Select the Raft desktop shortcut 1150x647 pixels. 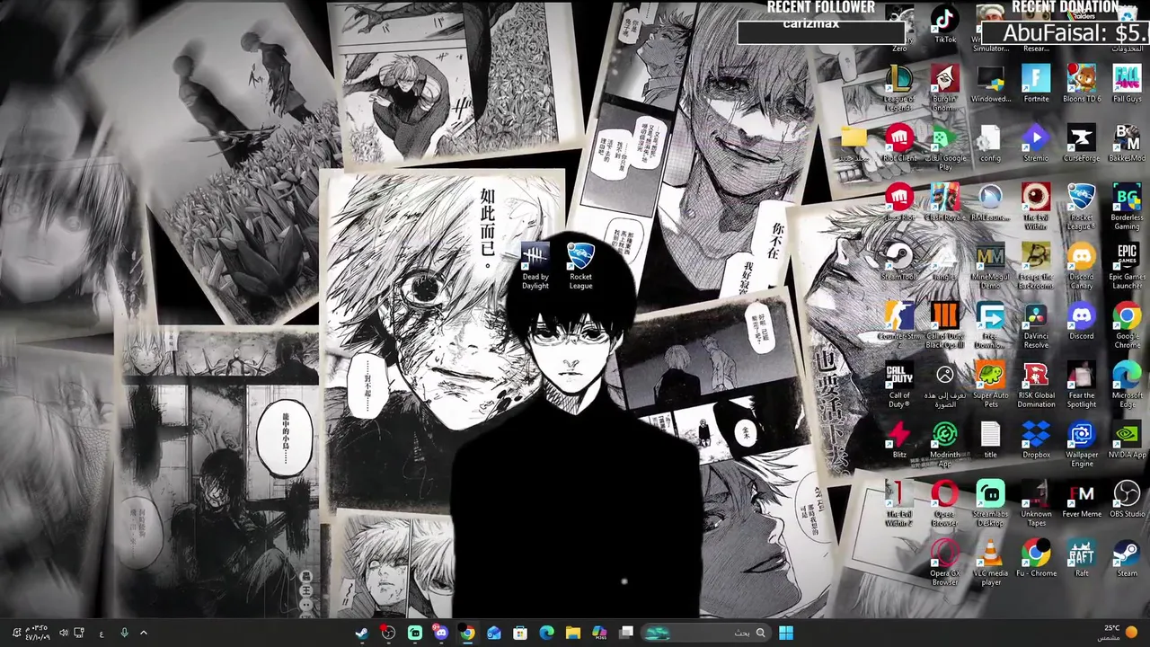tap(1081, 559)
